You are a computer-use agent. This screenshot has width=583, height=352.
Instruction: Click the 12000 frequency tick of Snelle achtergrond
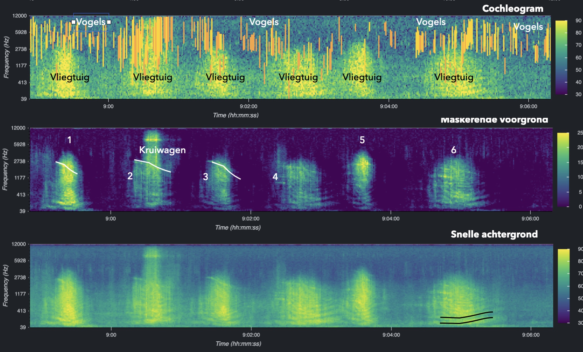pyautogui.click(x=19, y=244)
